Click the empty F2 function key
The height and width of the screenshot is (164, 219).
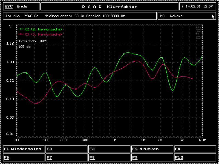[67, 149]
